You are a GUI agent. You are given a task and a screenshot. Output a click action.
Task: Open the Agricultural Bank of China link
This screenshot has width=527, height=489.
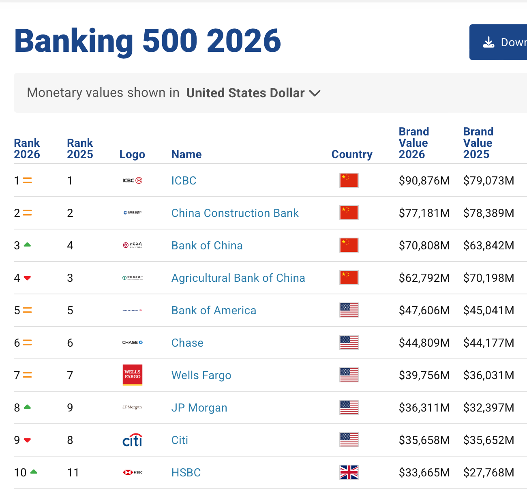[x=238, y=278]
